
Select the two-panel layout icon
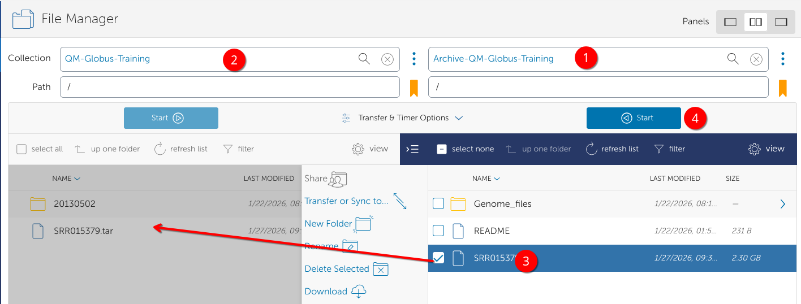(x=755, y=22)
